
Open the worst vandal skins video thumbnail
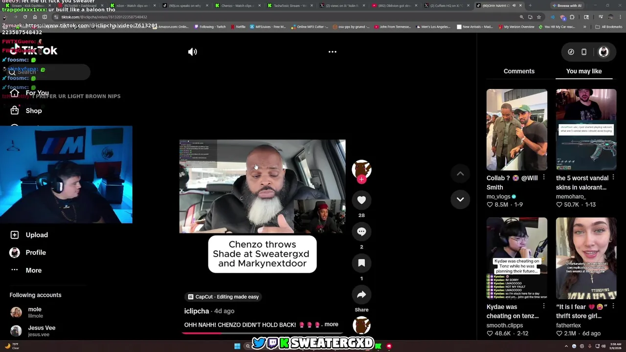point(586,130)
